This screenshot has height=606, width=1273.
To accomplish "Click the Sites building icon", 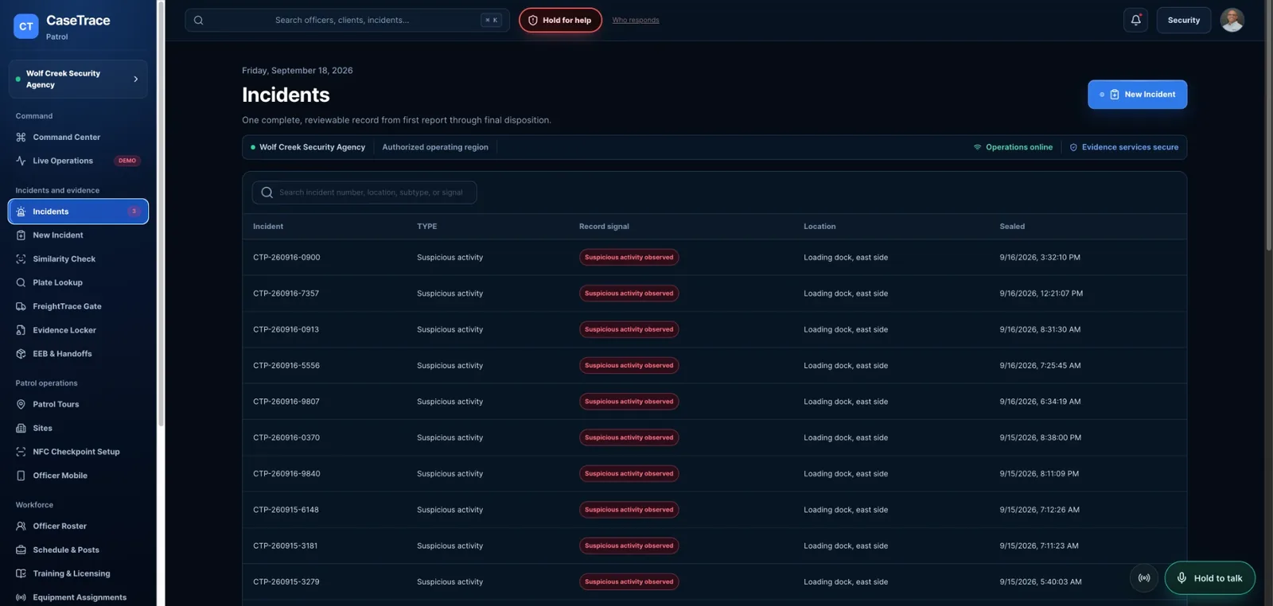I will click(x=21, y=428).
